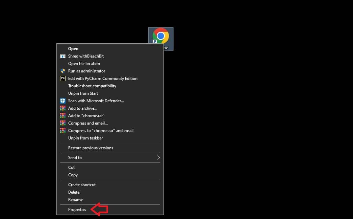The image size is (353, 219).
Task: Click the BleachBit shred icon
Action: coord(63,56)
